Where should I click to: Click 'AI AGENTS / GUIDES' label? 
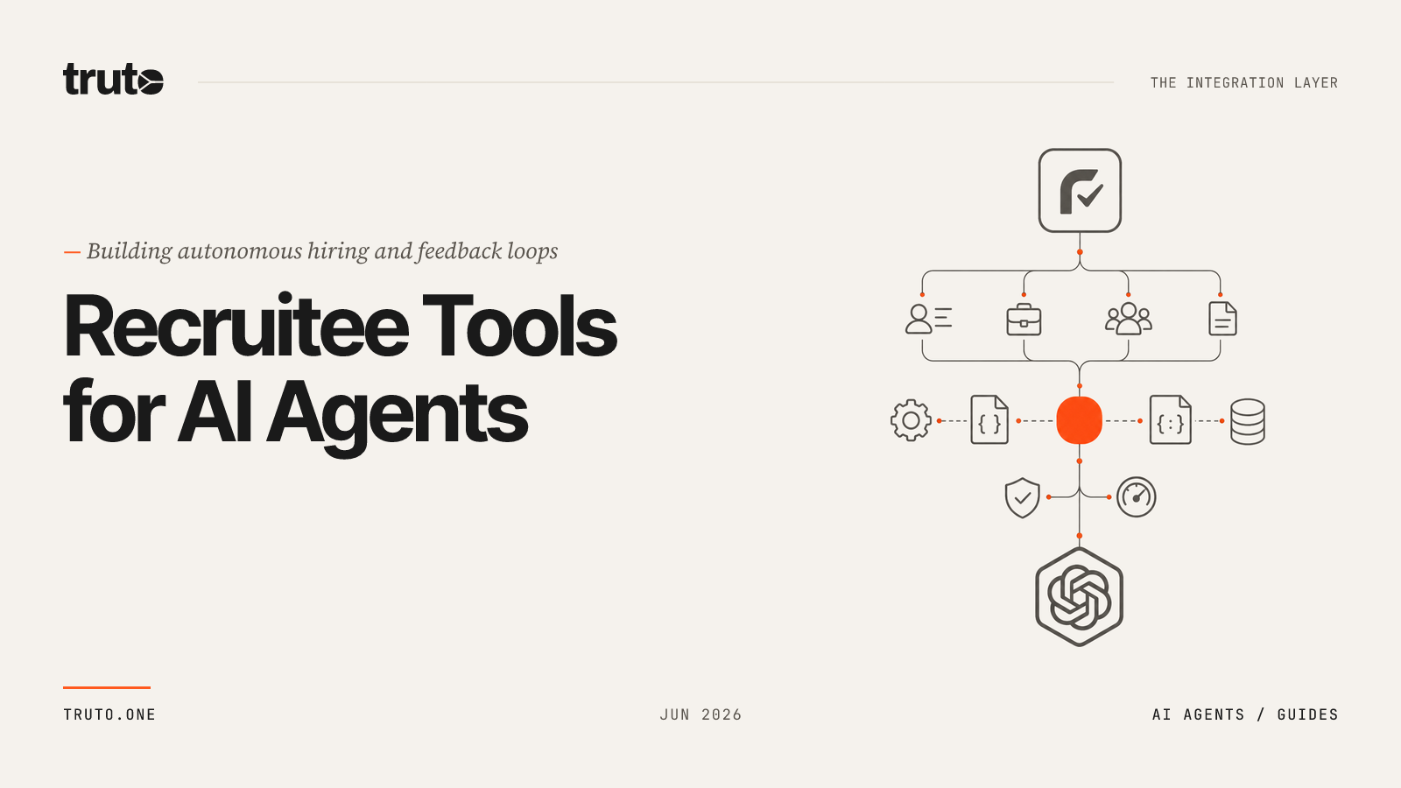point(1245,714)
